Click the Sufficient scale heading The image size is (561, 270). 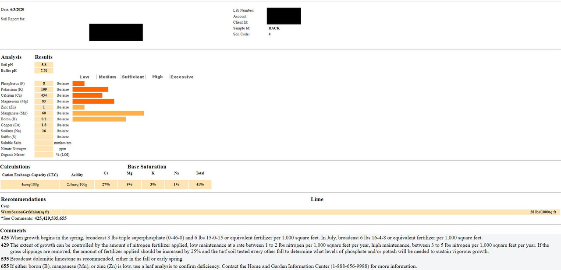tap(133, 77)
